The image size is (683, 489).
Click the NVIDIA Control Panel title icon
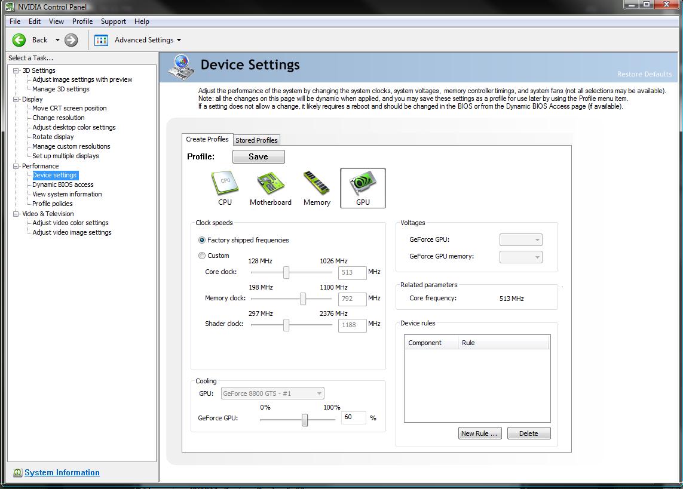(10, 7)
